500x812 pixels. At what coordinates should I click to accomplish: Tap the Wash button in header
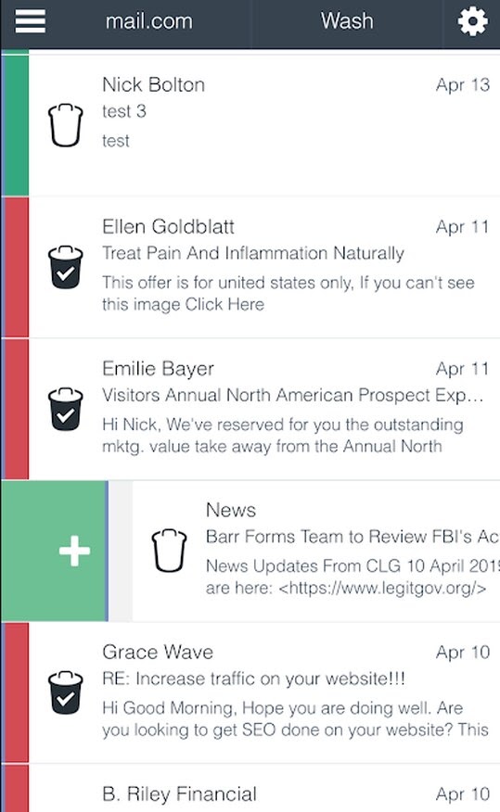point(347,21)
